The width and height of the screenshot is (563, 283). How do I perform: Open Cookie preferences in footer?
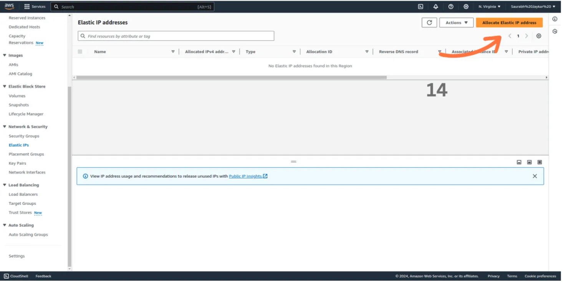pyautogui.click(x=540, y=276)
